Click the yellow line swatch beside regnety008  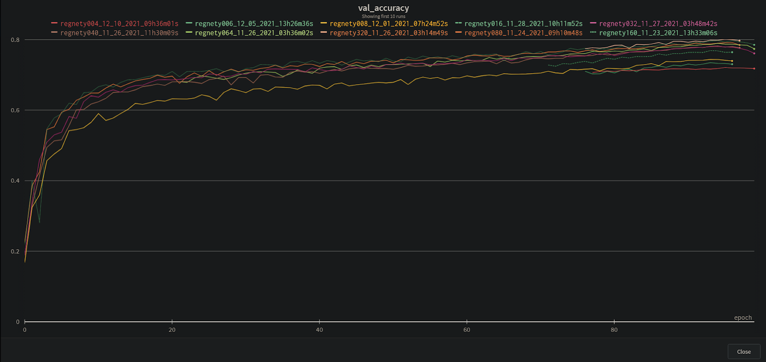tap(324, 23)
